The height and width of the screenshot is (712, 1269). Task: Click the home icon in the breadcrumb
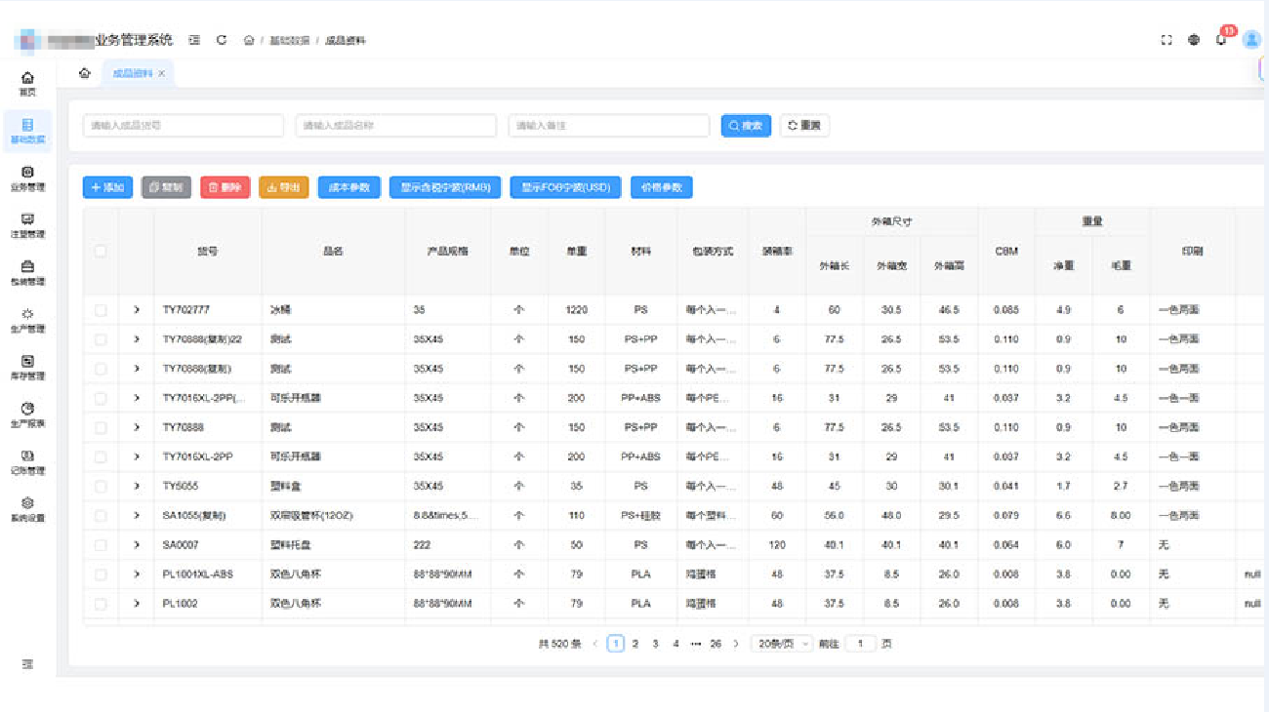(249, 40)
